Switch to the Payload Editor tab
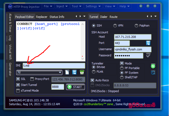The height and width of the screenshot is (116, 169). 24,17
